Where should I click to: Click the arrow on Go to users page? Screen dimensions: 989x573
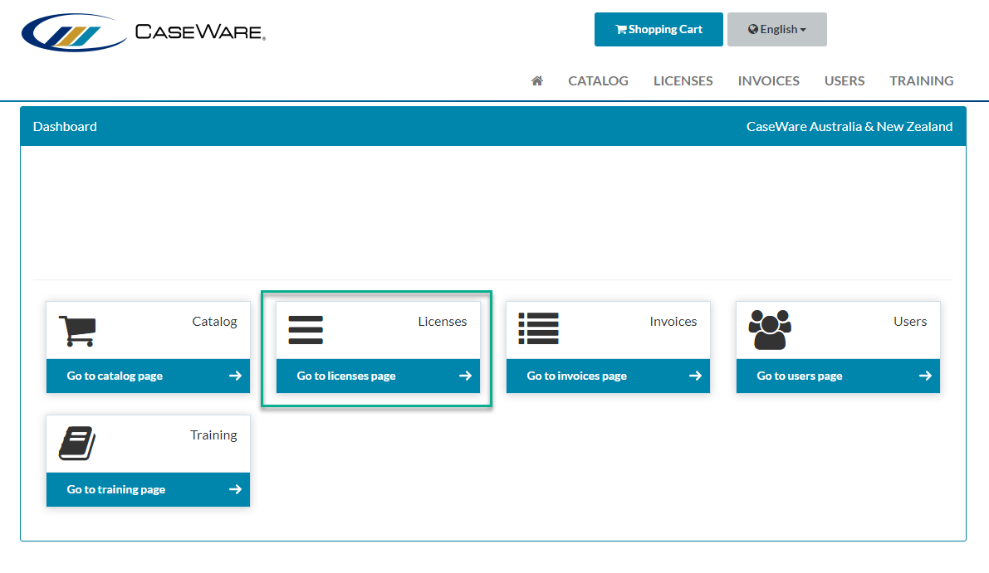[925, 376]
